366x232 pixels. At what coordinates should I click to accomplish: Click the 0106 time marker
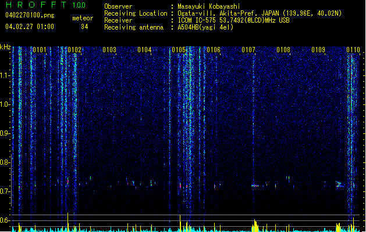pos(214,50)
